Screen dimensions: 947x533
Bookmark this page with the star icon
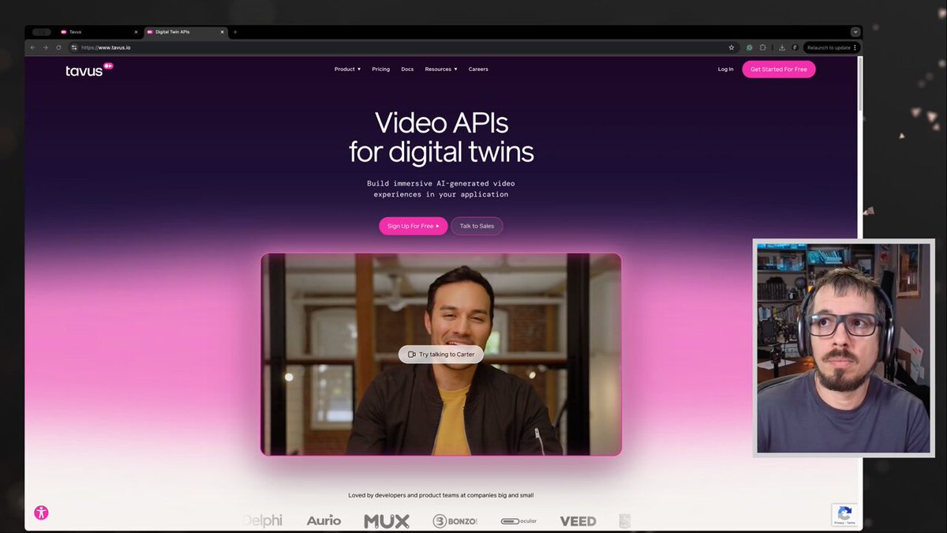coord(732,47)
